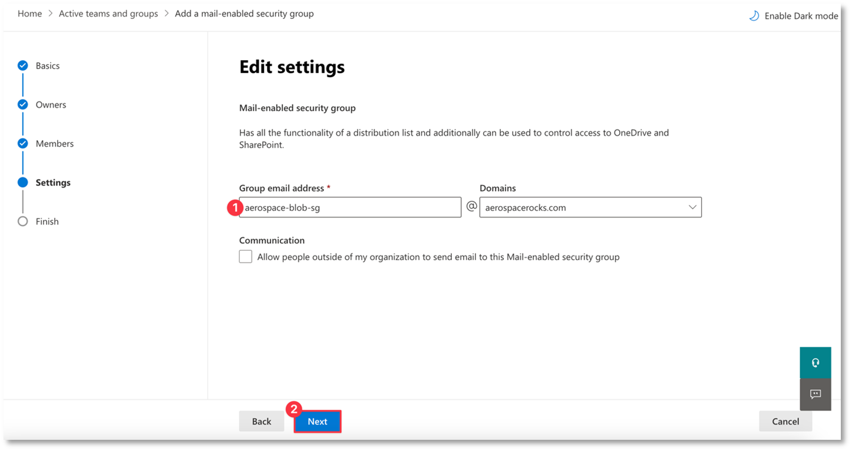Click the distribution list description paragraph

click(x=454, y=138)
